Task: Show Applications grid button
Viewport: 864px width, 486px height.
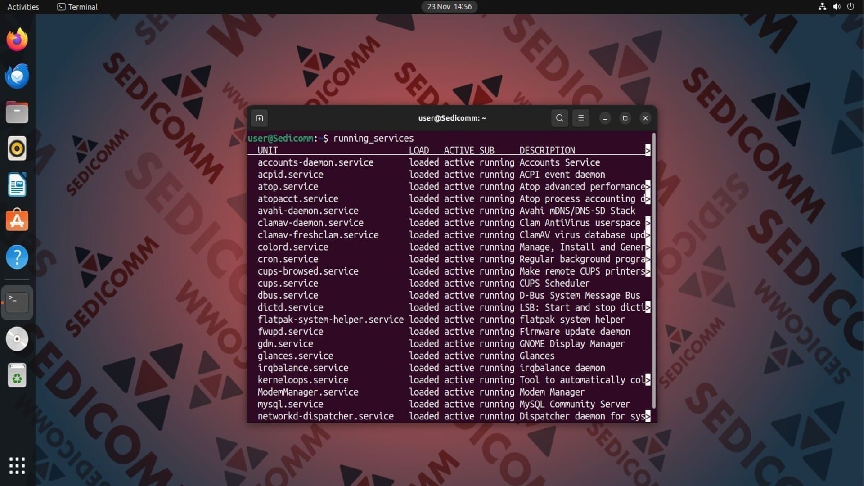Action: coord(17,465)
